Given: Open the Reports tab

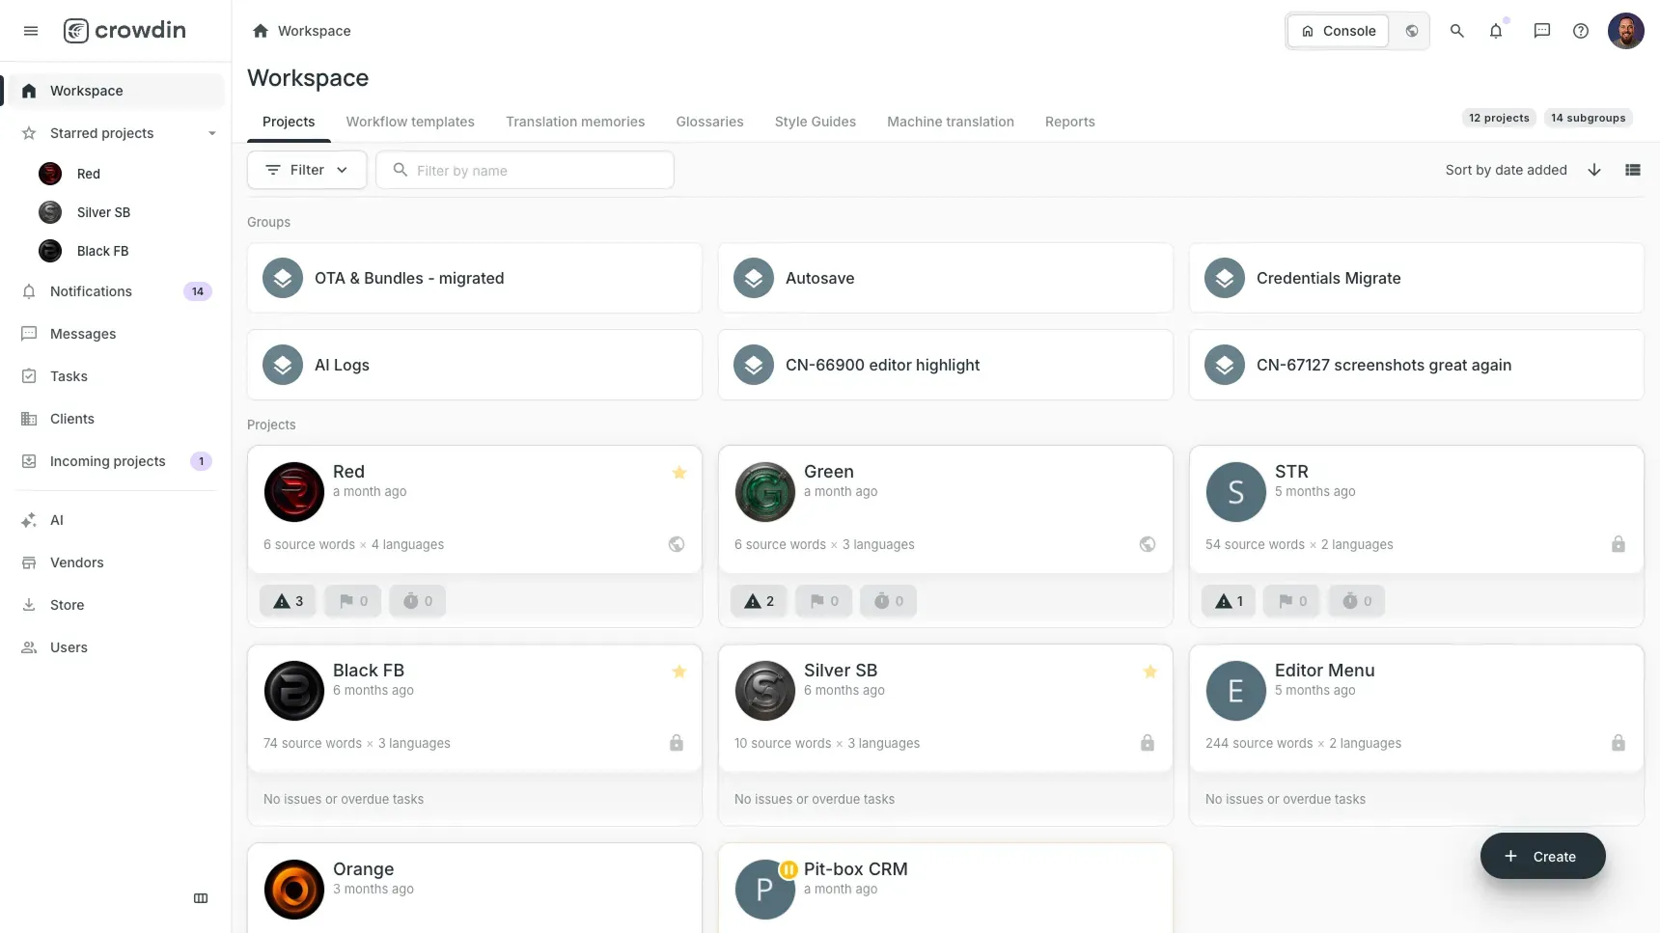Looking at the screenshot, I should point(1069,122).
